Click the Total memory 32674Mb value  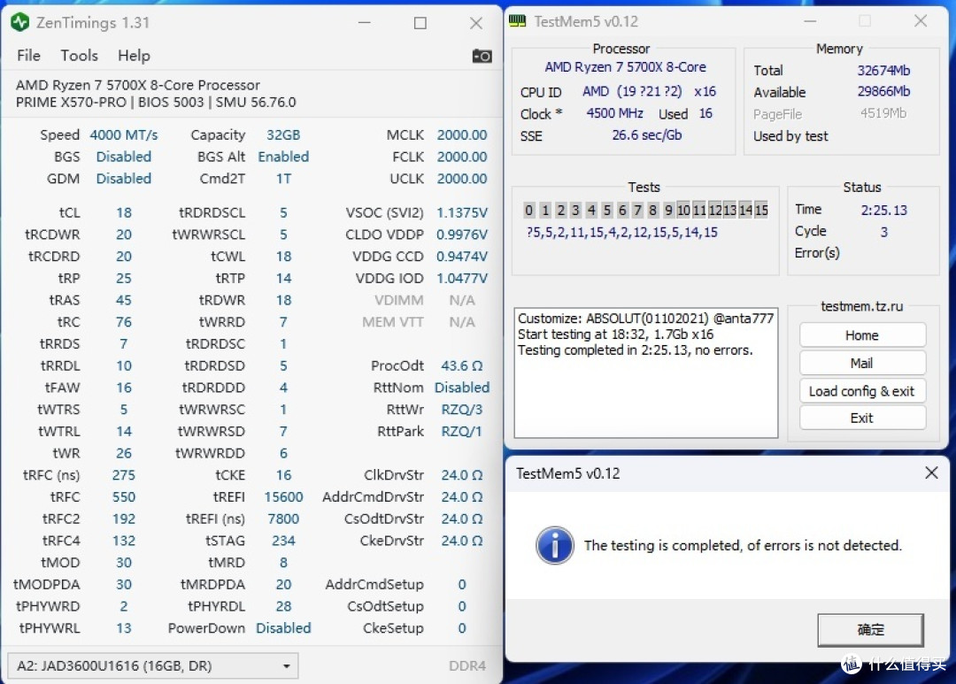(883, 70)
